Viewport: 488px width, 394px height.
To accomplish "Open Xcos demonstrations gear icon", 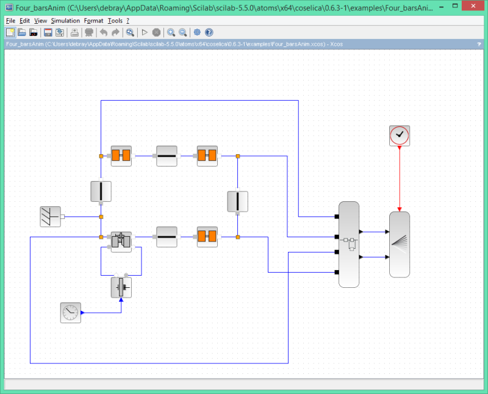I will 197,32.
